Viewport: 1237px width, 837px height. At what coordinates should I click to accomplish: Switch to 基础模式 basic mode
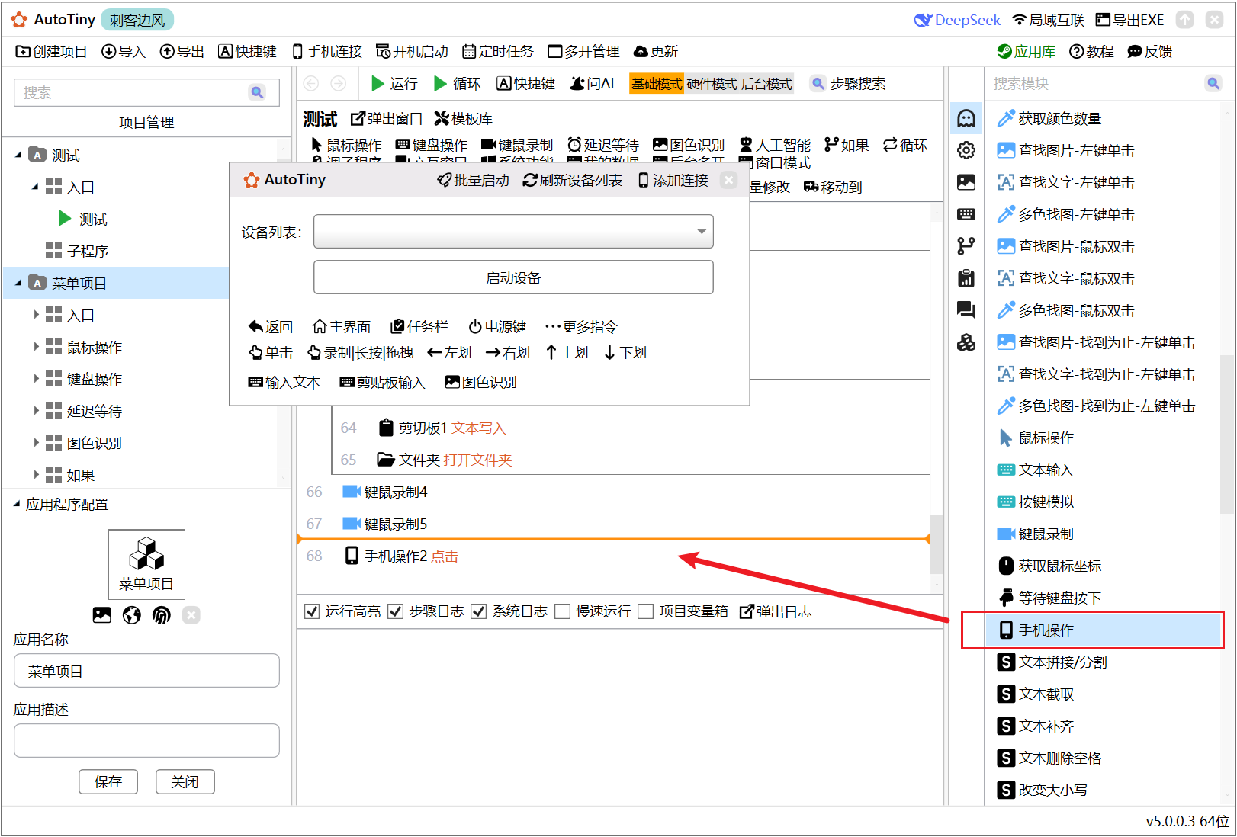pyautogui.click(x=657, y=84)
